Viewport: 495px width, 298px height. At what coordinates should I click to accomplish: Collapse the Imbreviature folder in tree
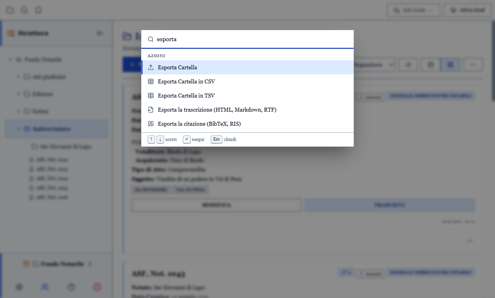[18, 129]
